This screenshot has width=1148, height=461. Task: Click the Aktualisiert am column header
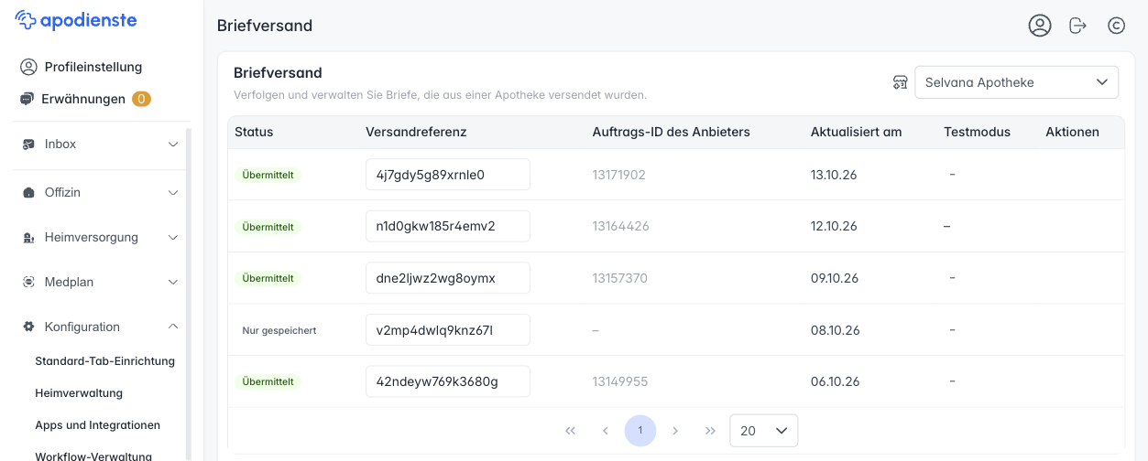pos(856,132)
